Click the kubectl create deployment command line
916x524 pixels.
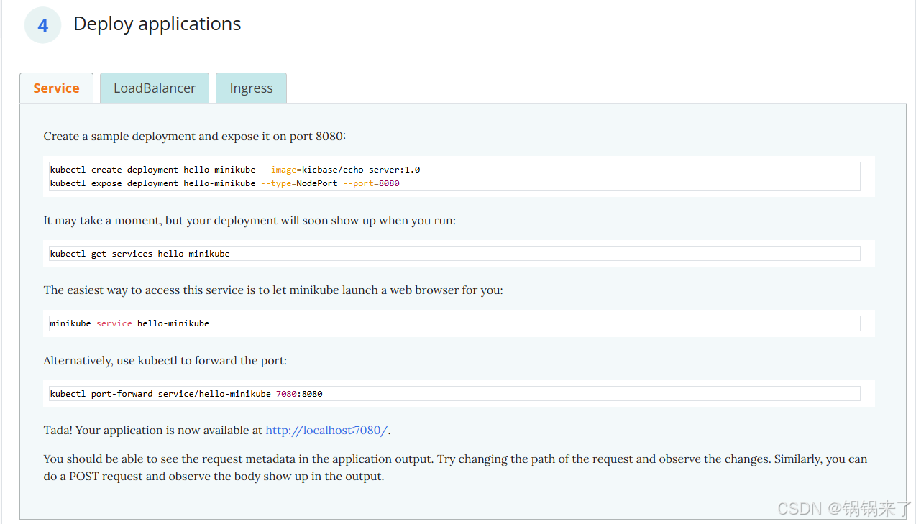click(234, 170)
